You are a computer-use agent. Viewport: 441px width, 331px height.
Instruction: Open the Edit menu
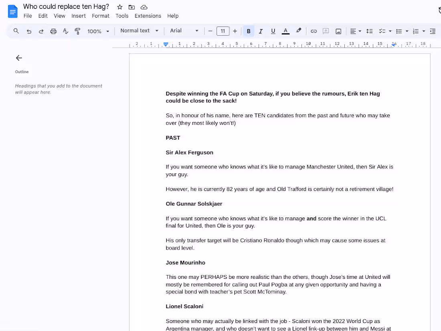43,16
